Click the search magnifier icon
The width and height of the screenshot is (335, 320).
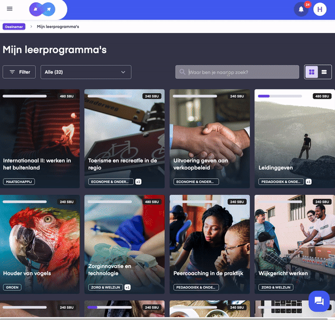point(182,72)
